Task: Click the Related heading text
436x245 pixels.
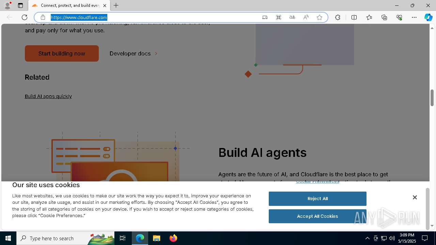Action: point(37,77)
